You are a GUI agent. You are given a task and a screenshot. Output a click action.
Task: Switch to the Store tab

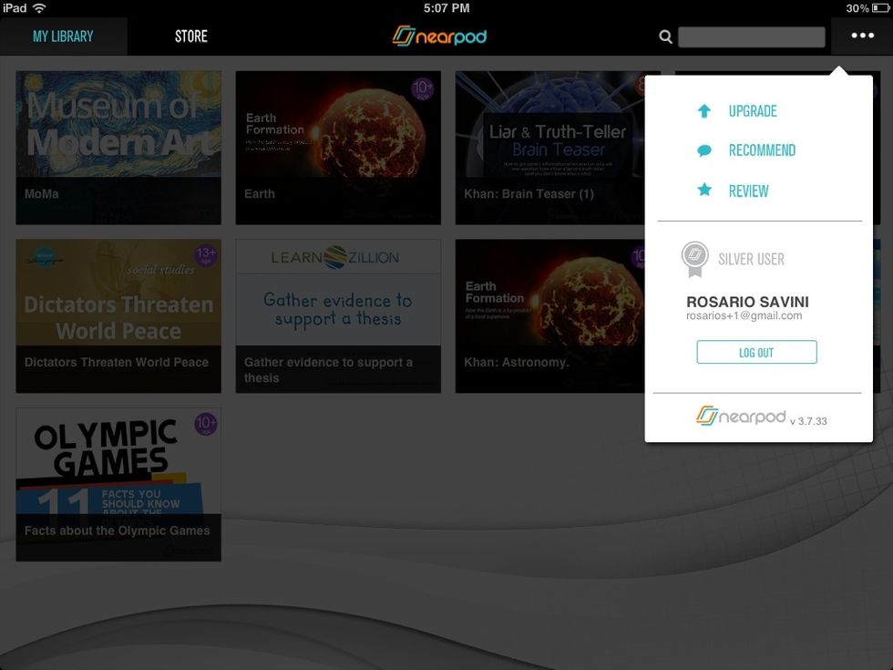(190, 36)
